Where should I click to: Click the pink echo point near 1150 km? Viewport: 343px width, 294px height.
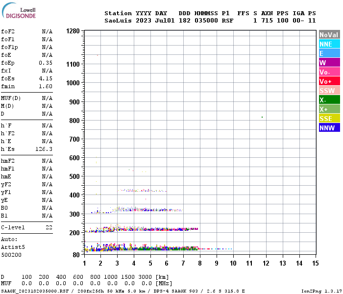click(98, 55)
